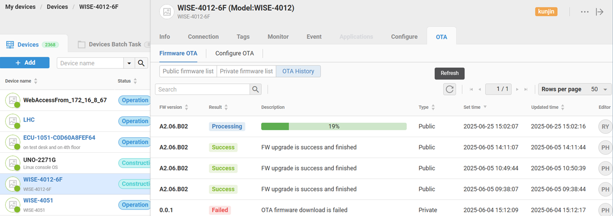Collapse the device detail panel arrow icon
This screenshot has width=613, height=216.
tap(600, 12)
